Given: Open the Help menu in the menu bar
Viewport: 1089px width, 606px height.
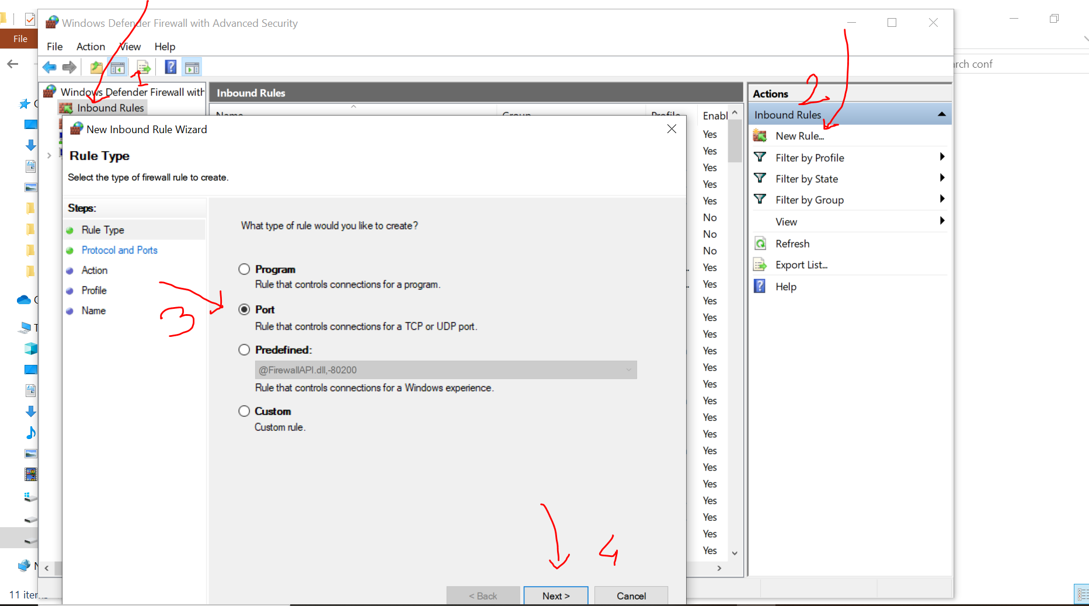Looking at the screenshot, I should (x=165, y=47).
